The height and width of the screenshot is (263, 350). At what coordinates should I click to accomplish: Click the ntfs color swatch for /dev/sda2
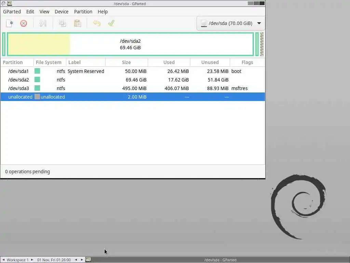[37, 79]
